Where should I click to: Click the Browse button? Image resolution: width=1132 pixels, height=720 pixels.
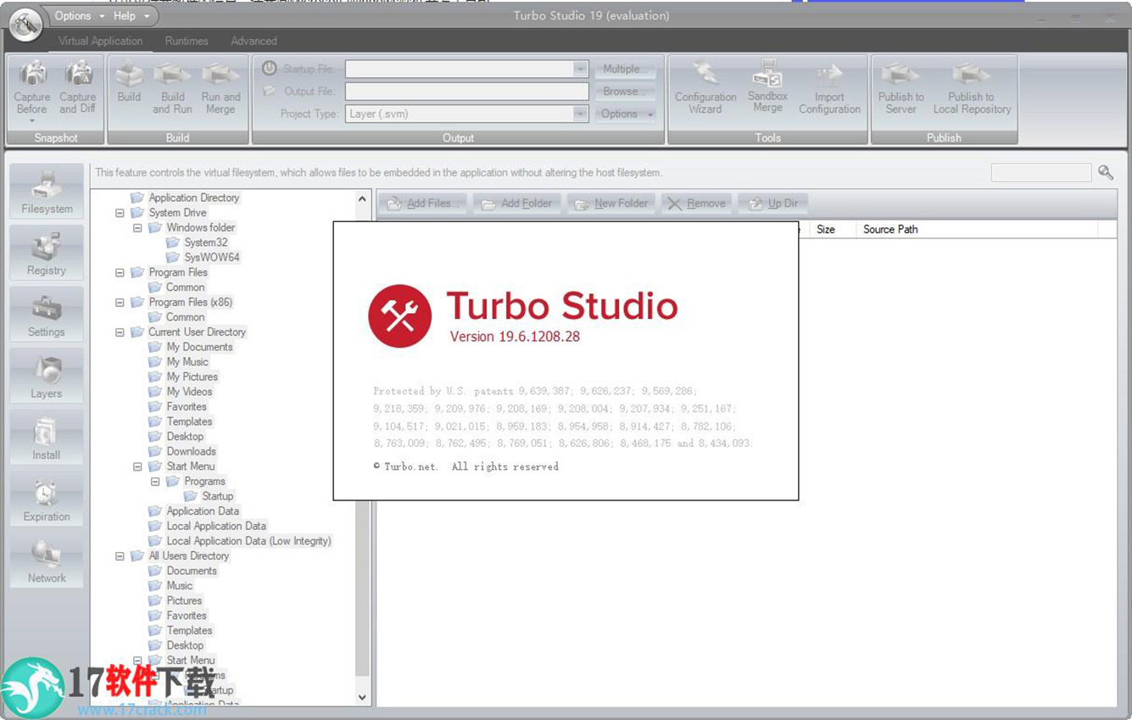[626, 92]
